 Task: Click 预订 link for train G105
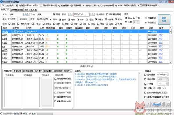coord(161,50)
